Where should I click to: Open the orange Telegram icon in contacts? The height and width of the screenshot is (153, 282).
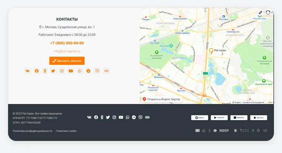(x=88, y=71)
